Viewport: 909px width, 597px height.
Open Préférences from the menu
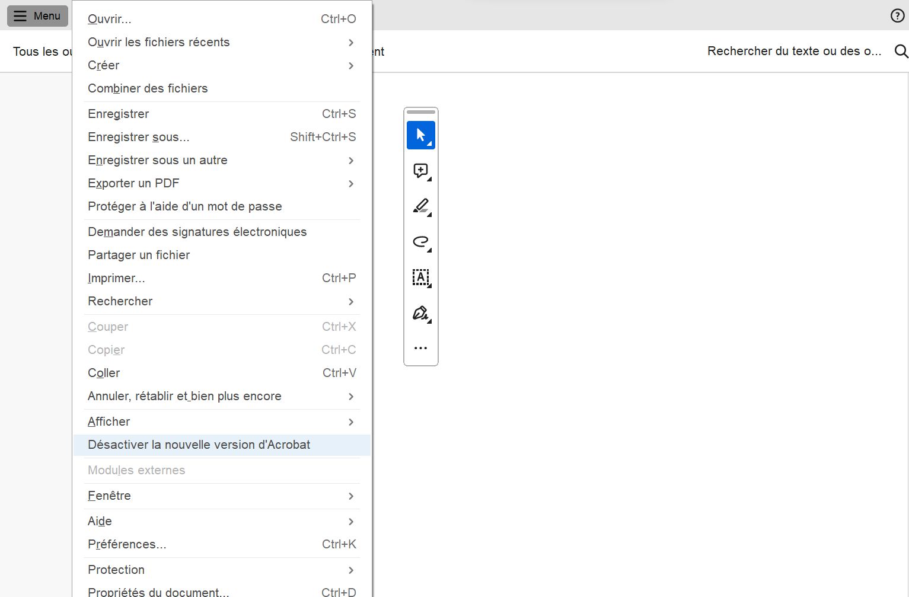pyautogui.click(x=127, y=544)
